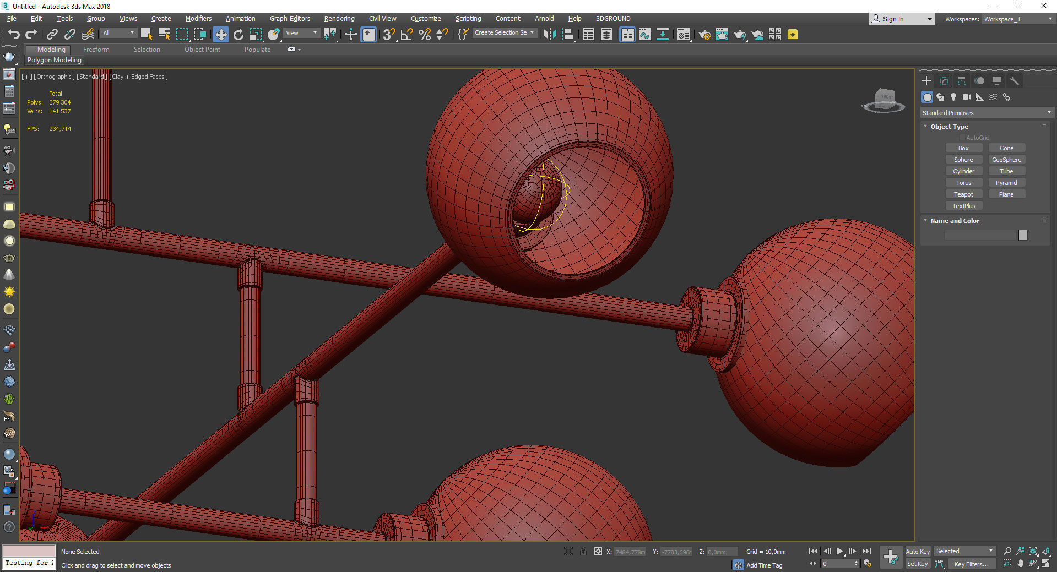
Task: Click the object color swatch in Name and Color
Action: click(1023, 235)
